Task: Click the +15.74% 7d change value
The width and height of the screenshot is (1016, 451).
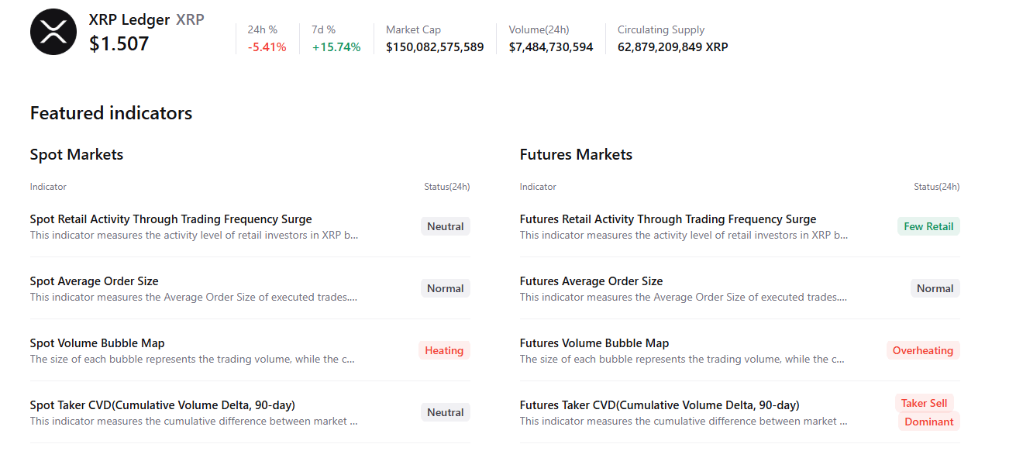Action: [x=336, y=47]
